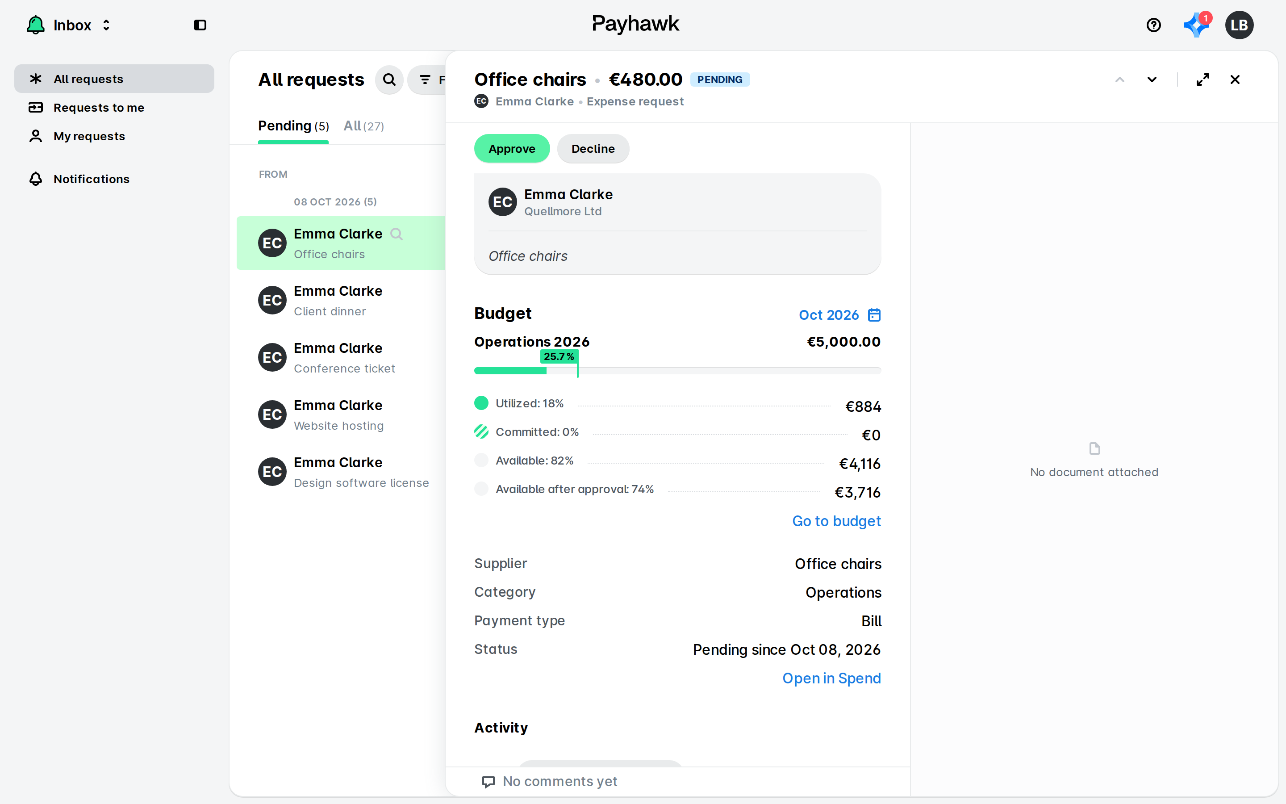The image size is (1286, 804).
Task: Open the LB user profile avatar
Action: tap(1239, 25)
